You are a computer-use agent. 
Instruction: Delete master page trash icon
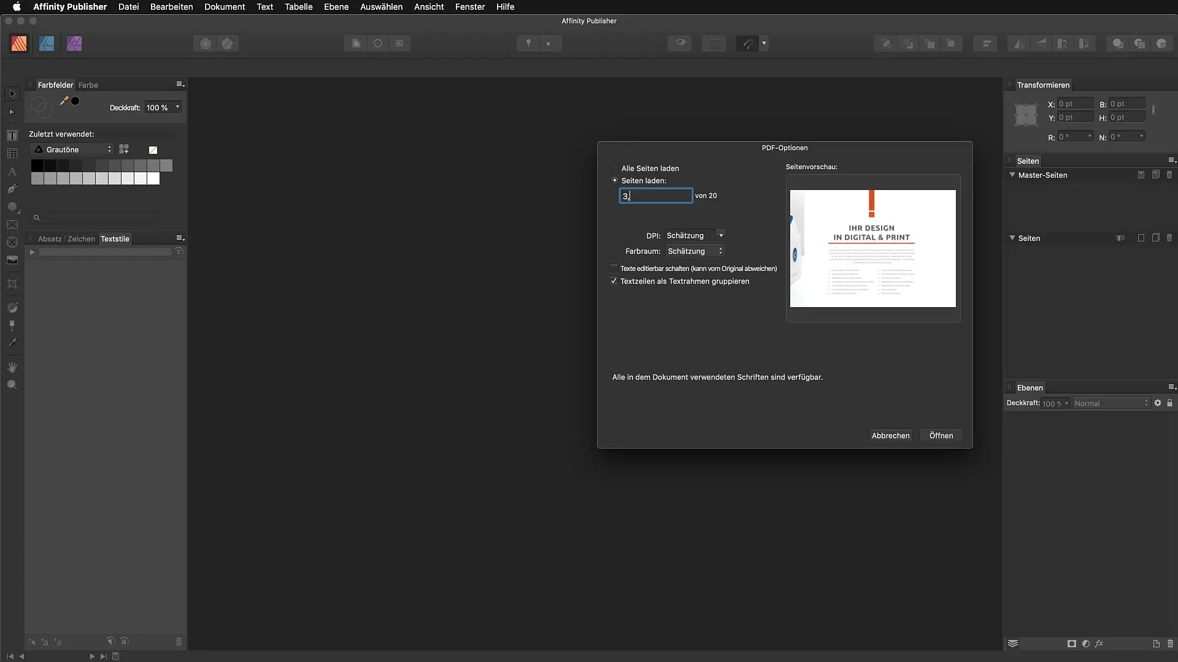click(x=1169, y=175)
